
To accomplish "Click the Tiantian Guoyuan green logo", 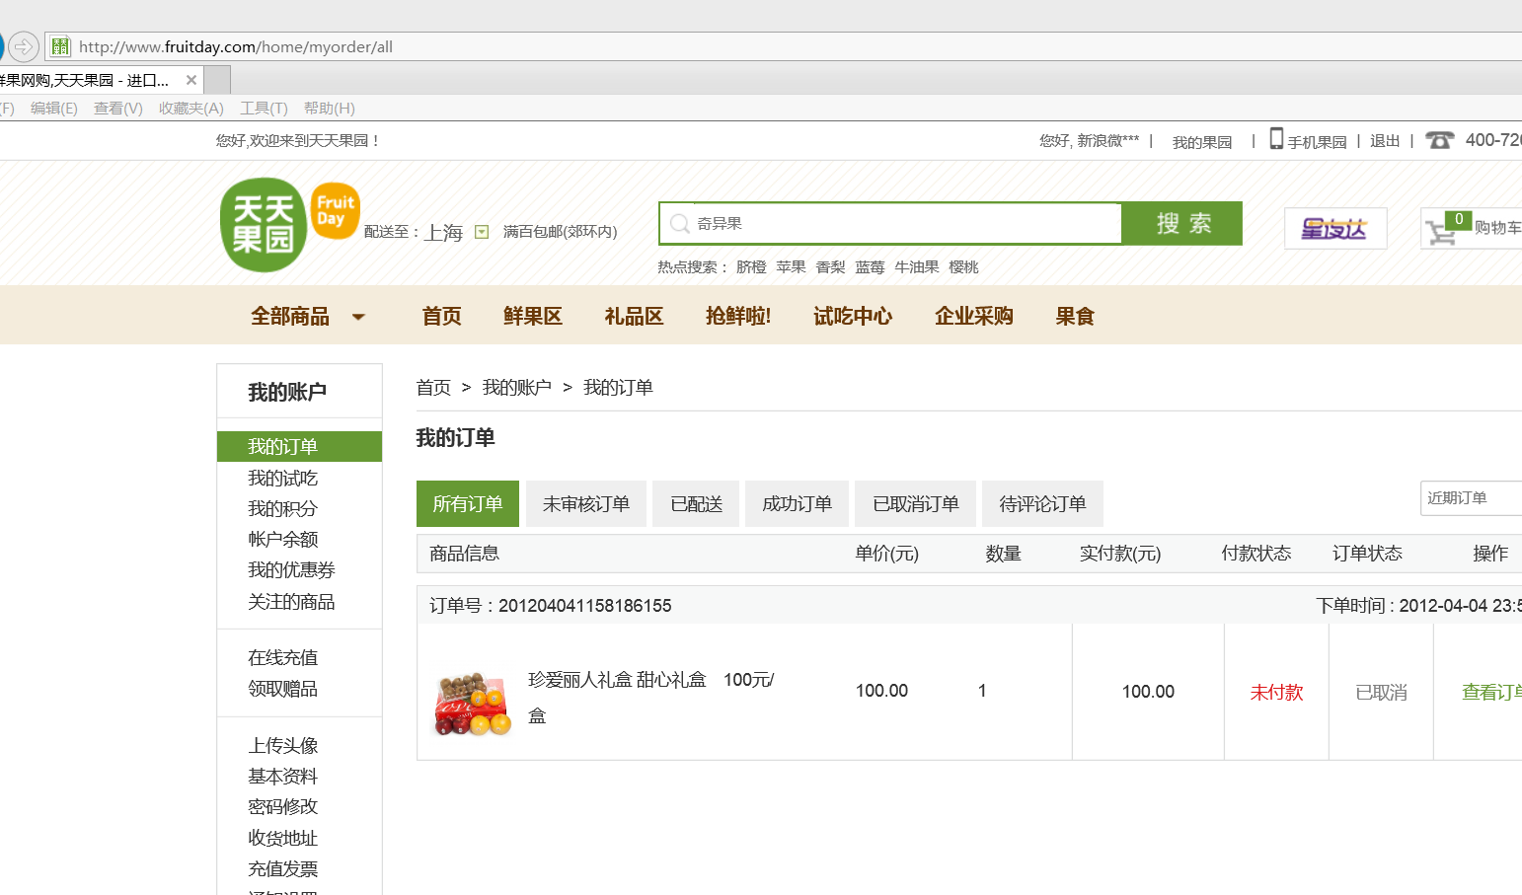I will (263, 225).
